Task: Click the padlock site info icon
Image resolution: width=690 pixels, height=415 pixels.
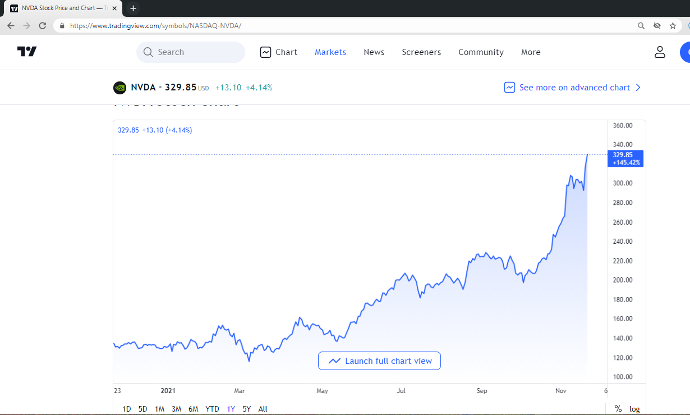Action: pyautogui.click(x=62, y=26)
